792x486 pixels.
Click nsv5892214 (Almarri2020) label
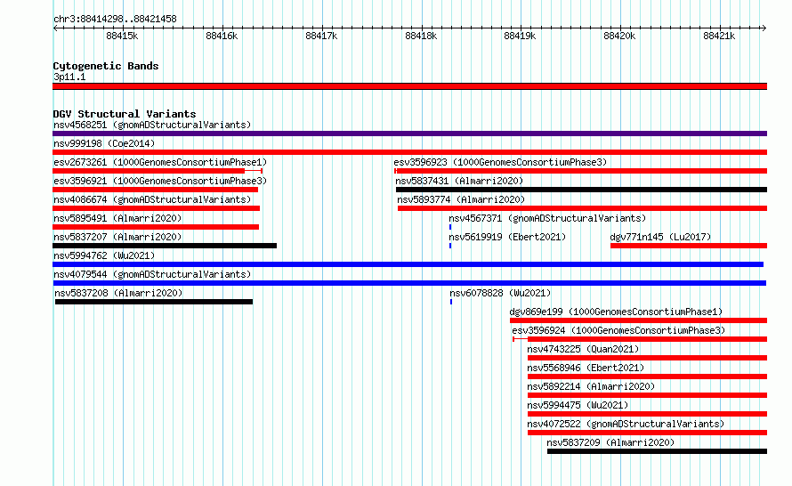(x=591, y=386)
